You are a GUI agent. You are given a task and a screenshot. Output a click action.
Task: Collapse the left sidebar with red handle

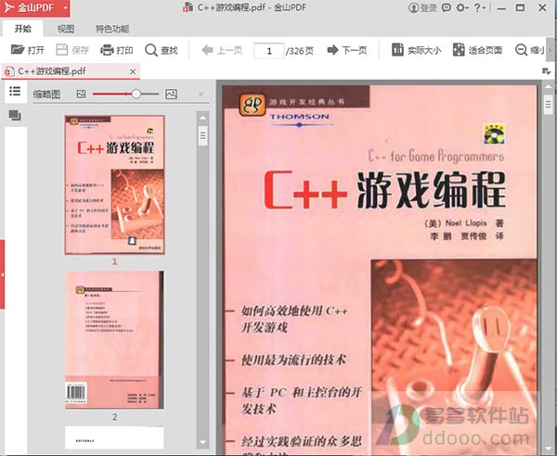click(2, 274)
